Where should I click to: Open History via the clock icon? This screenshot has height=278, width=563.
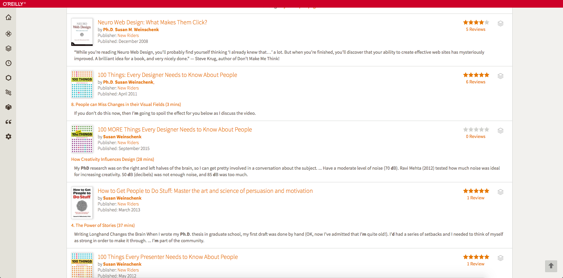coord(9,63)
